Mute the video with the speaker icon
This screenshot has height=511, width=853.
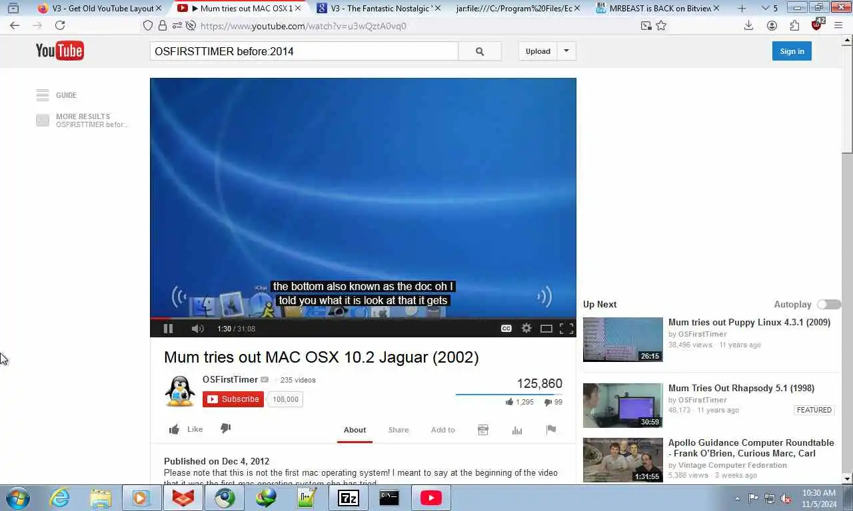click(x=197, y=328)
